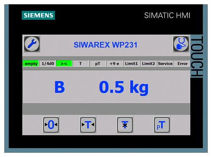This screenshot has height=157, width=212.
Task: Select the 'Service' status indicator
Action: pos(165,63)
